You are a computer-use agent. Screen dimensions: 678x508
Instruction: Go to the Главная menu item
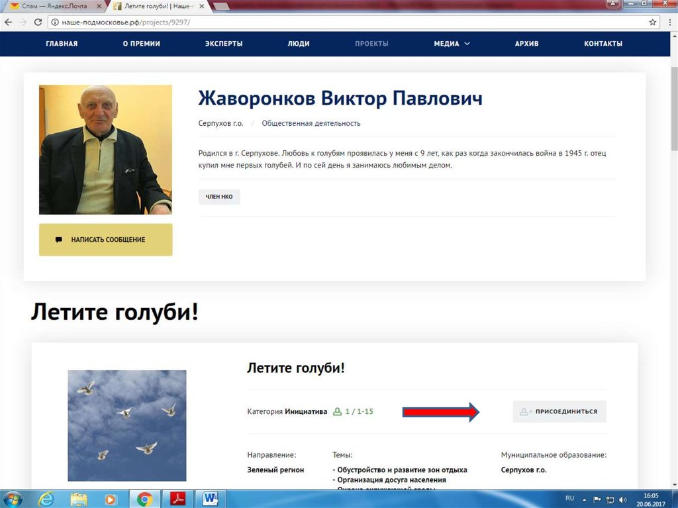(x=62, y=44)
